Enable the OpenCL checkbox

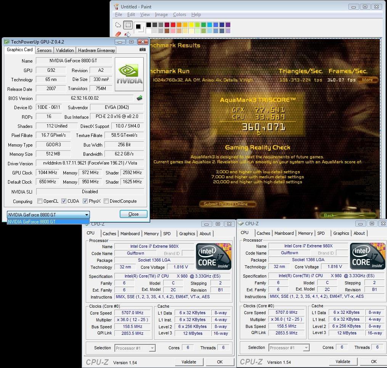click(40, 201)
